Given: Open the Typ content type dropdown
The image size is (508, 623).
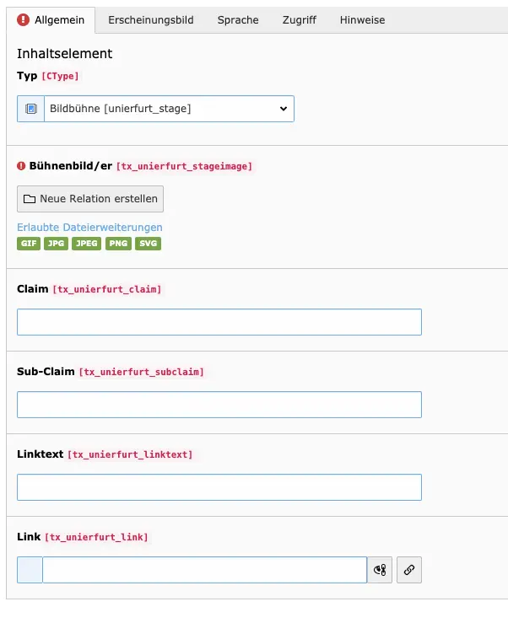Looking at the screenshot, I should click(x=169, y=109).
